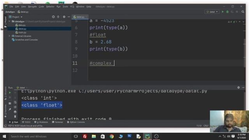Toggle the Favorites tool window side tab
This screenshot has height=140, width=249.
[5, 110]
